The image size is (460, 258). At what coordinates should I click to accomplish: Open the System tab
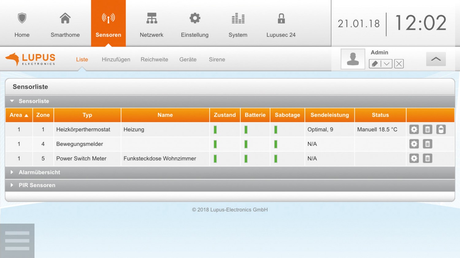point(238,25)
